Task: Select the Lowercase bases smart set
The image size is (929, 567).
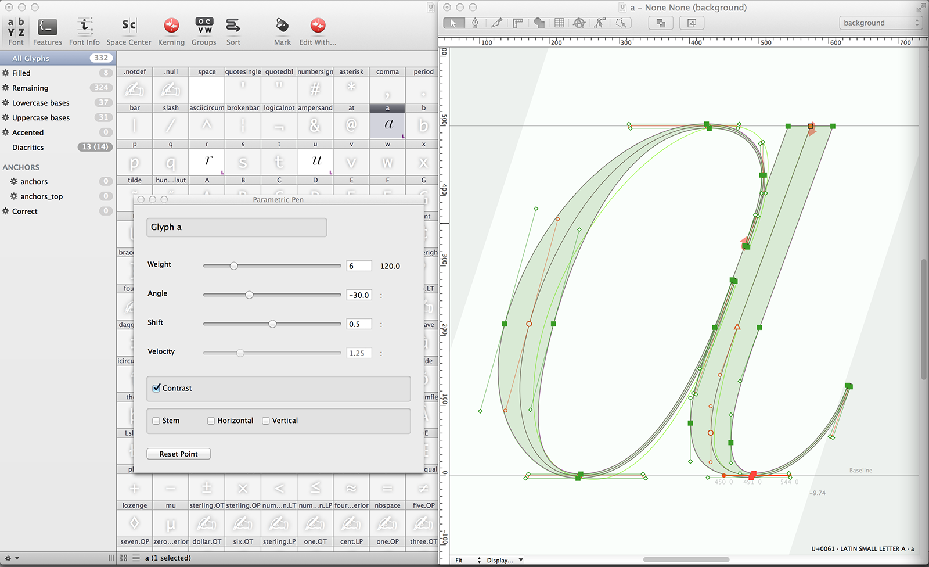Action: coord(41,103)
